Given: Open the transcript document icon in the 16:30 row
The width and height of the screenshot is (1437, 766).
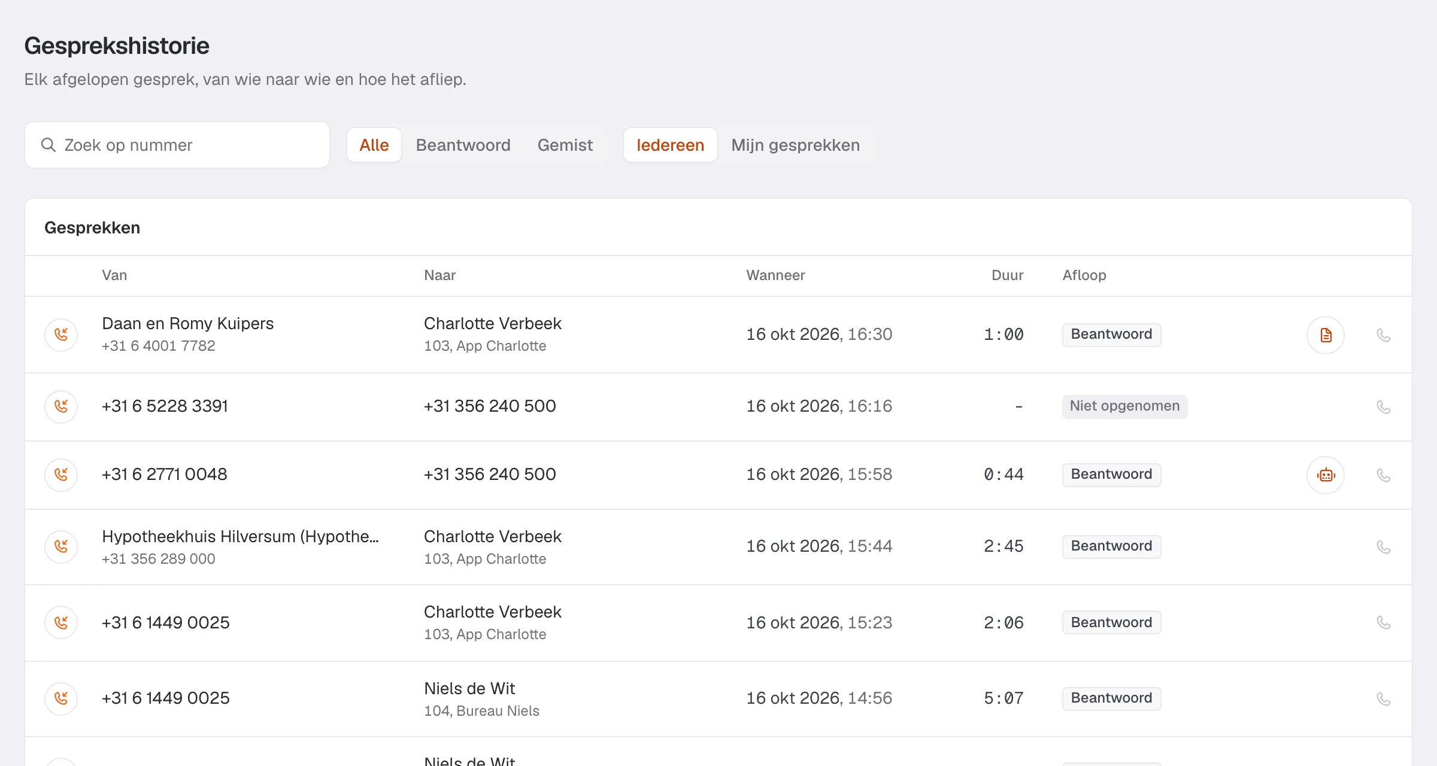Looking at the screenshot, I should (1326, 335).
